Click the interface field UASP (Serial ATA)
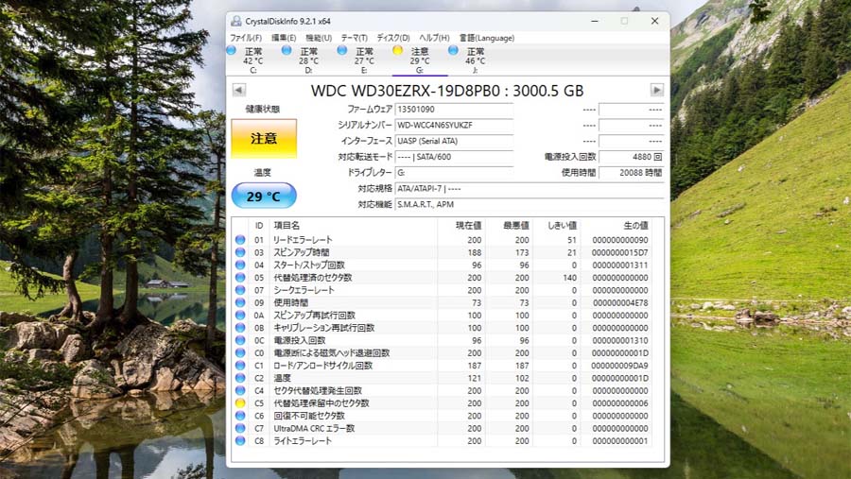 pyautogui.click(x=454, y=141)
